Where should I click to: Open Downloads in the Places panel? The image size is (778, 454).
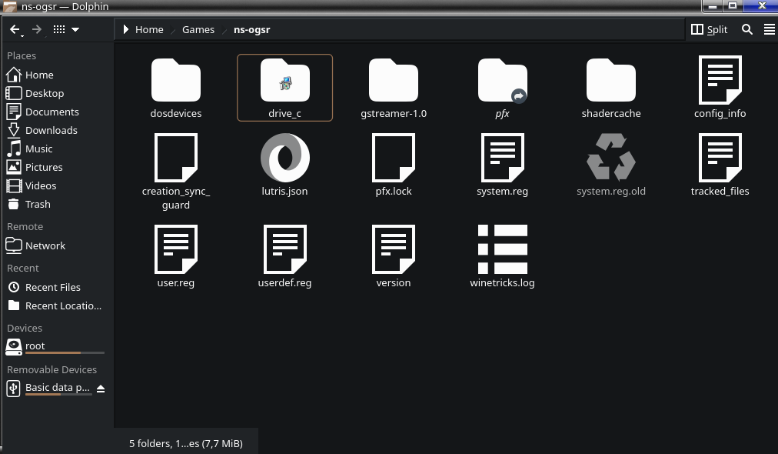[51, 130]
